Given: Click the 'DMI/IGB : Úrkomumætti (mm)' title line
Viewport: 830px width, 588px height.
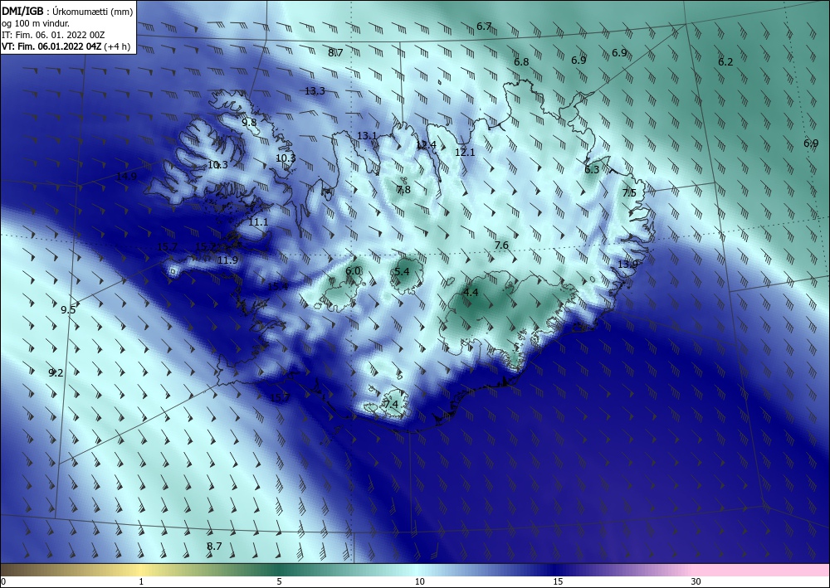Looking at the screenshot, I should pos(66,12).
